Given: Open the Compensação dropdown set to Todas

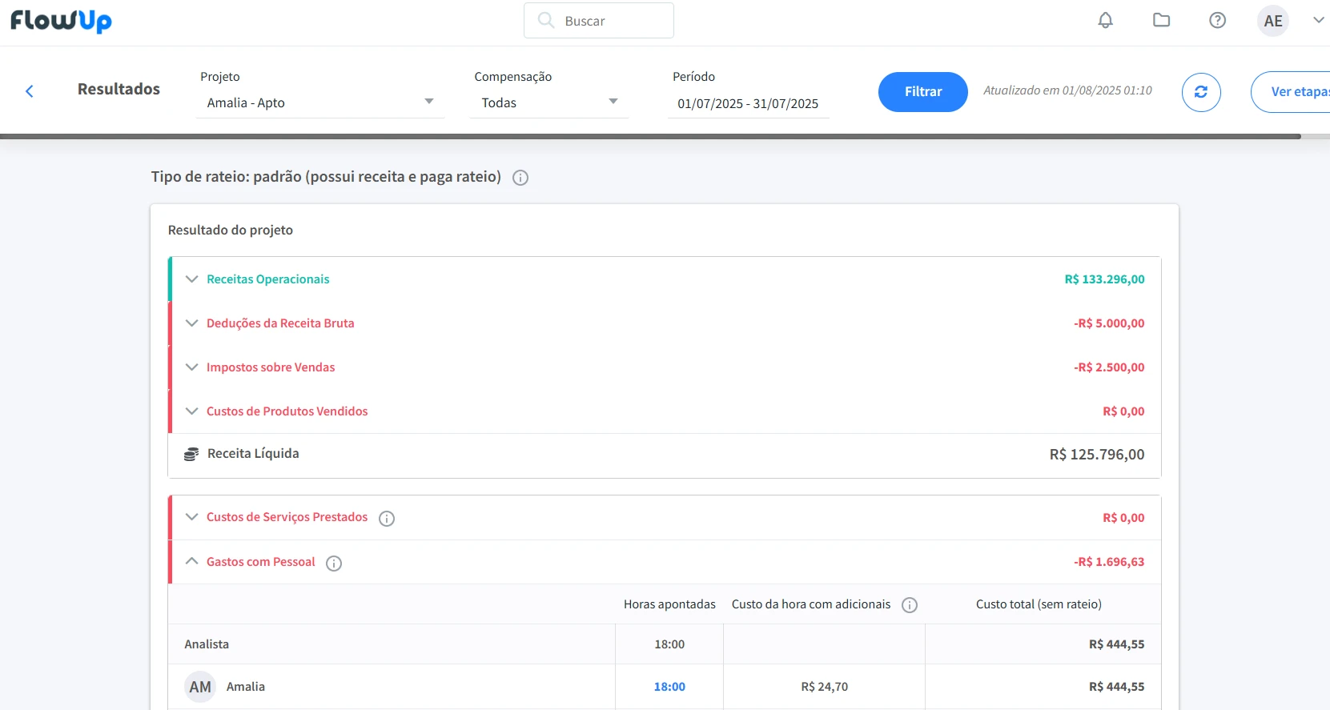Looking at the screenshot, I should tap(548, 102).
